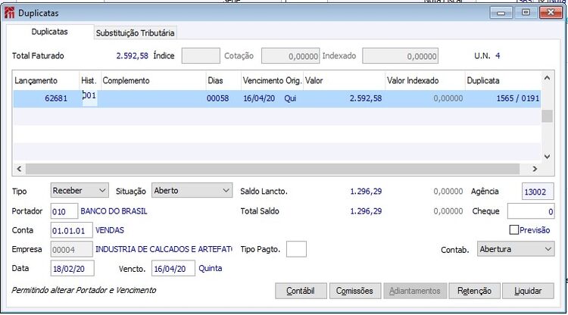The height and width of the screenshot is (315, 568).
Task: Click the Hist. cell showing 001
Action: [x=89, y=97]
